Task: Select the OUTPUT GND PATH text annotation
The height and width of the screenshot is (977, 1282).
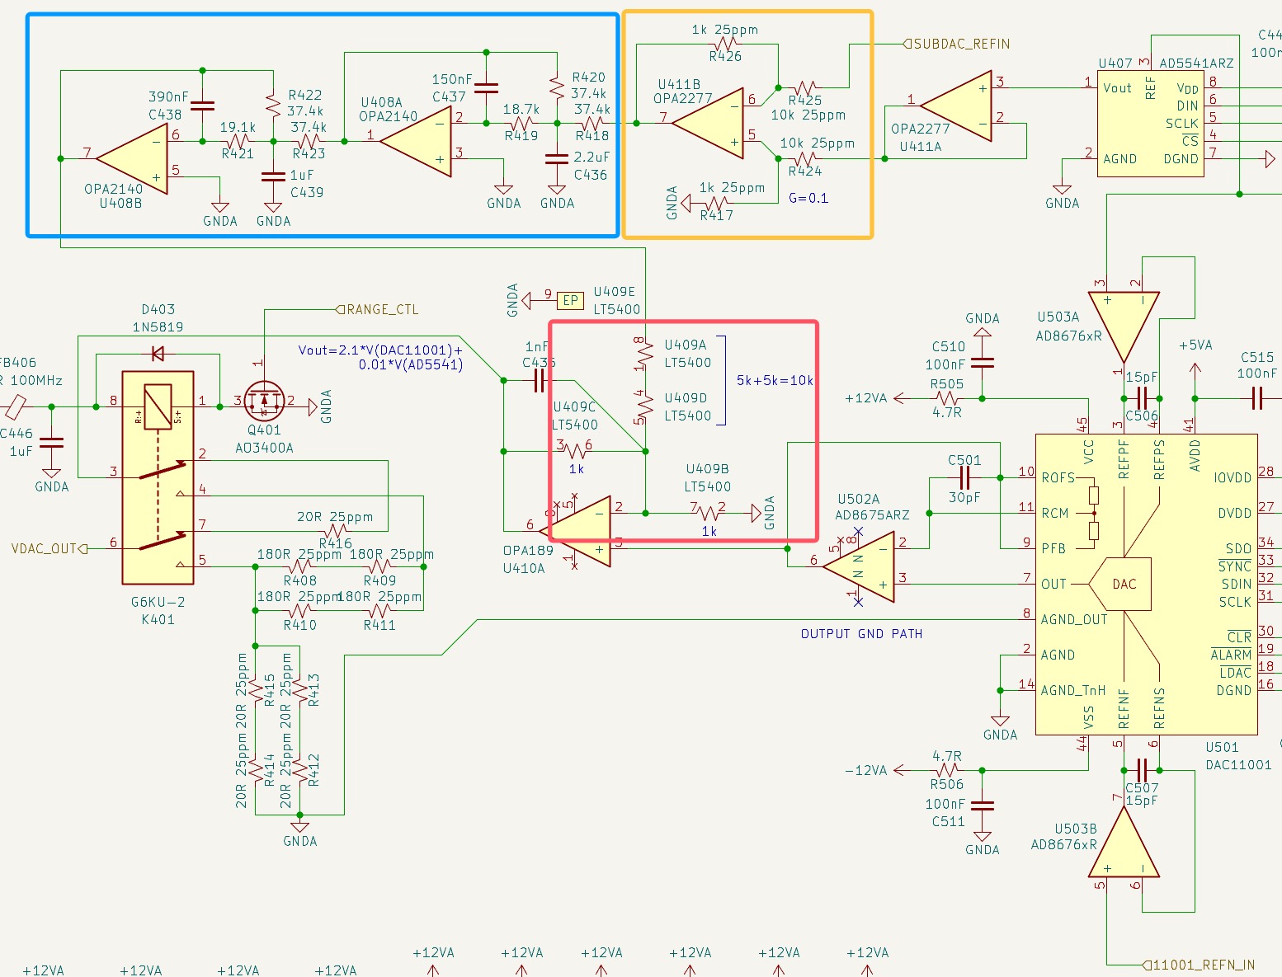Action: (861, 634)
